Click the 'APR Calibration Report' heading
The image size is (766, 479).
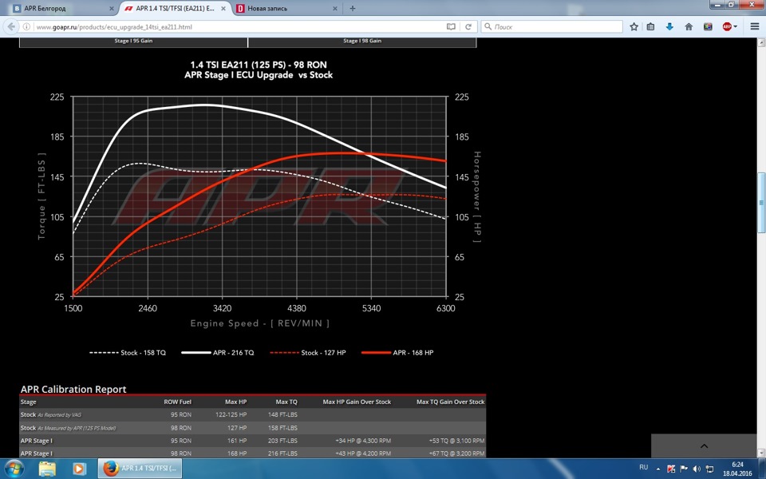tap(73, 389)
